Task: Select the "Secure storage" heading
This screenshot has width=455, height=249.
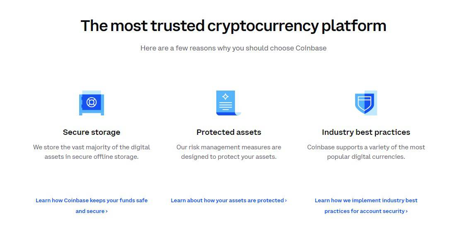Action: click(x=92, y=132)
